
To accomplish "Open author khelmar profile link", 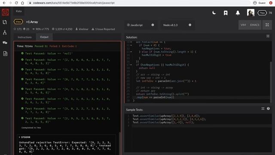I will click(82, 29).
